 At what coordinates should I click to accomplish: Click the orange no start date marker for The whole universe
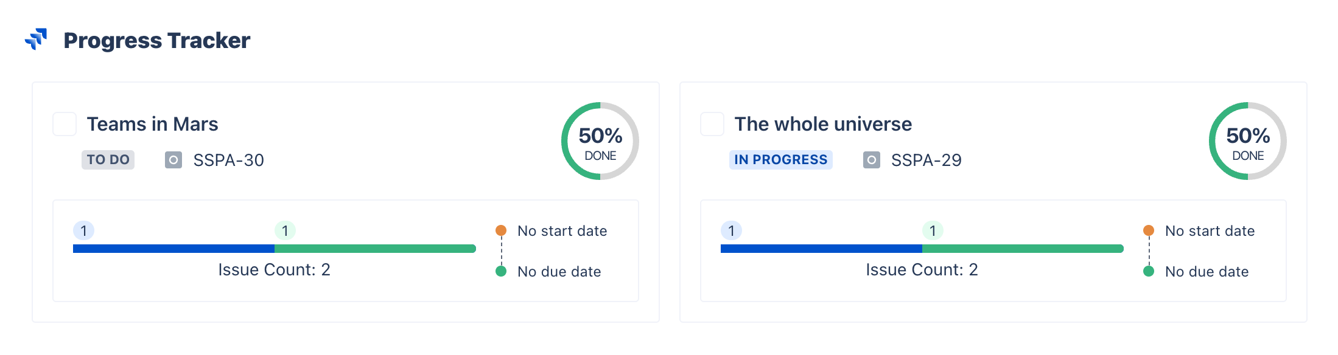(1149, 230)
